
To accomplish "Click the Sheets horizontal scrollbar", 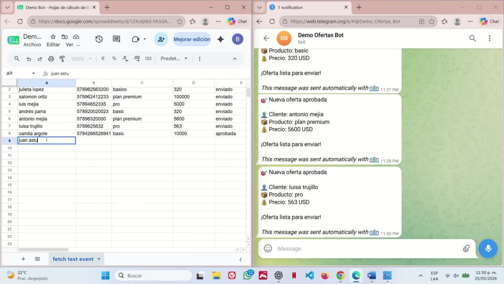I will 43,250.
